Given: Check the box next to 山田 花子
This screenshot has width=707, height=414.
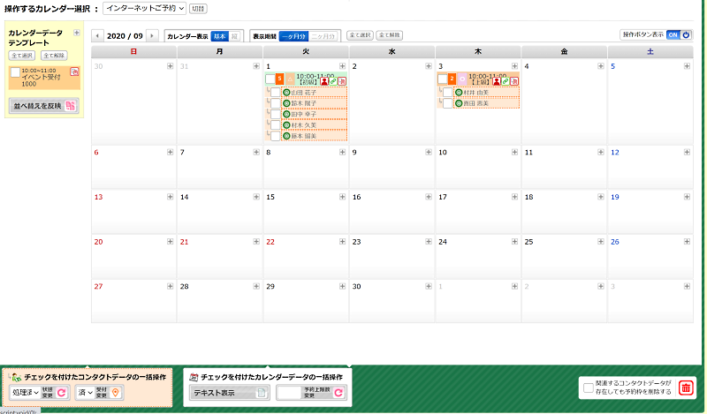Looking at the screenshot, I should pyautogui.click(x=276, y=93).
